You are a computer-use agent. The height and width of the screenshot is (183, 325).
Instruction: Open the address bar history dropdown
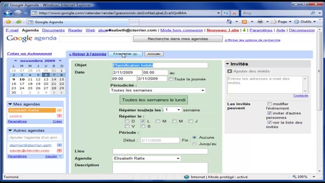(218, 13)
